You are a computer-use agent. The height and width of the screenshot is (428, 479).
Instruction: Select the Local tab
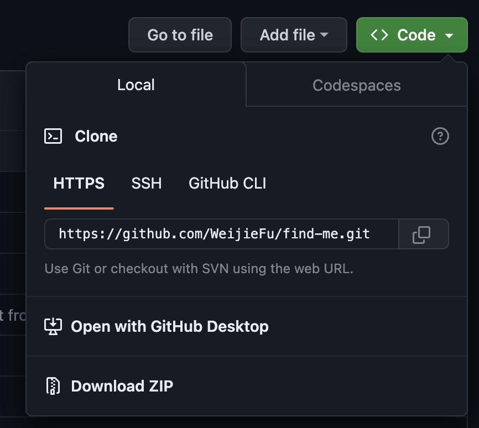tap(136, 85)
